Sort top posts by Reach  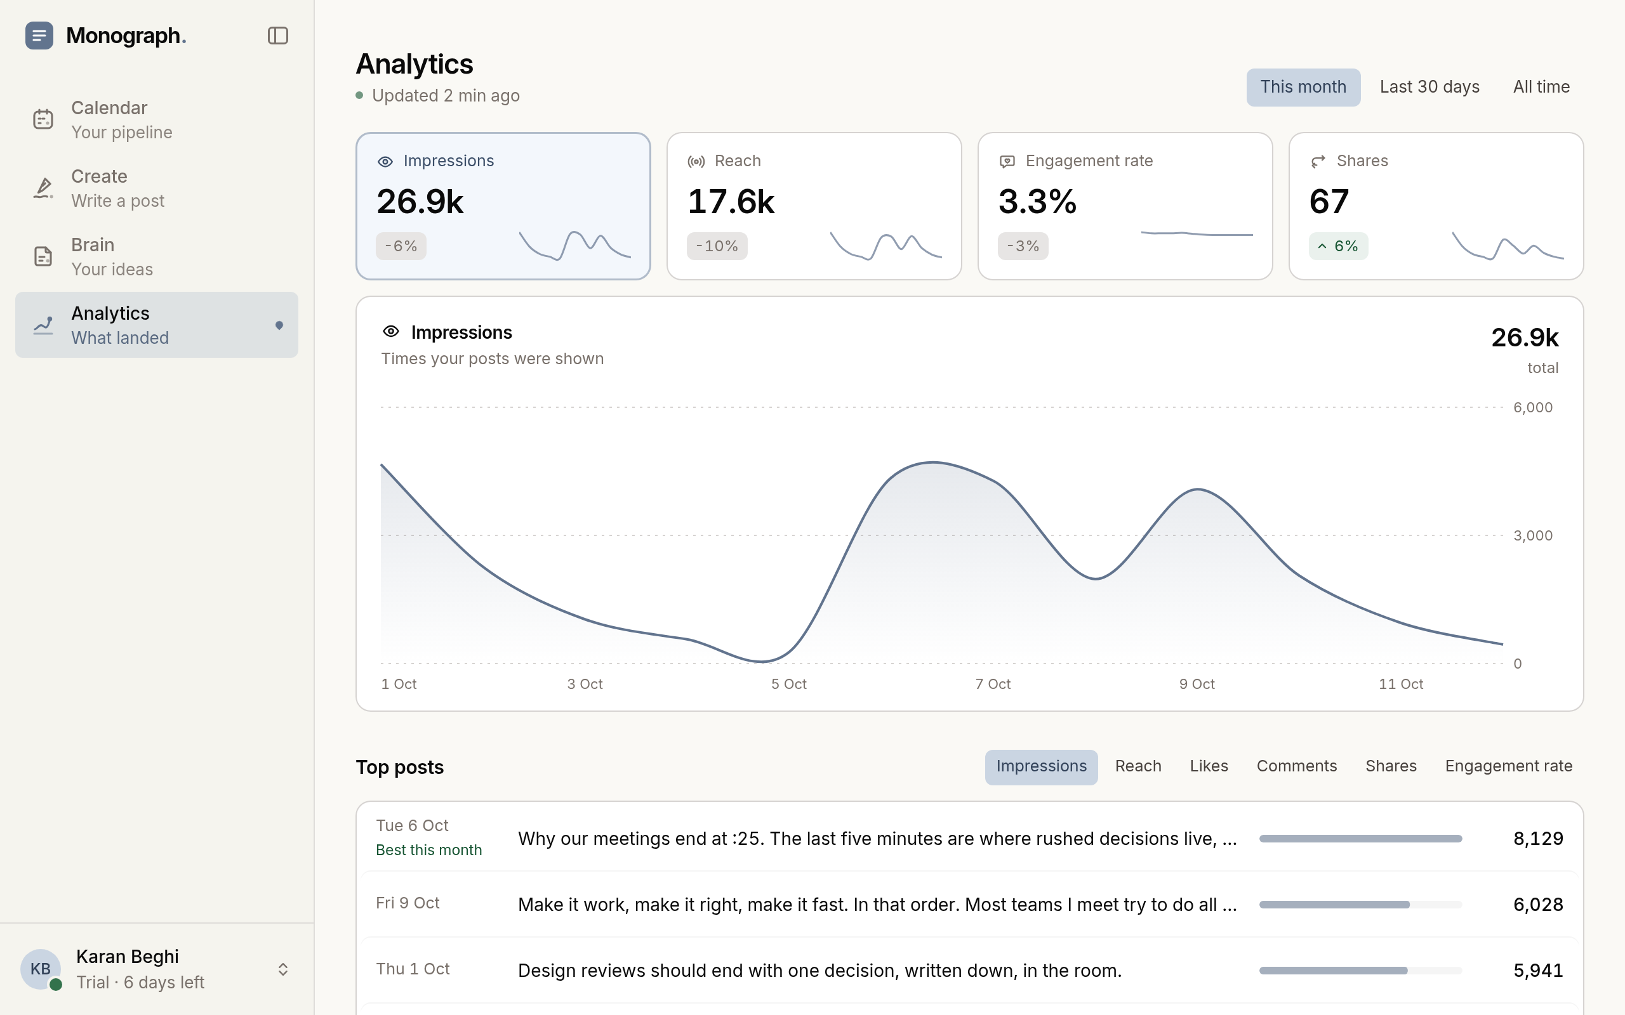coord(1138,766)
